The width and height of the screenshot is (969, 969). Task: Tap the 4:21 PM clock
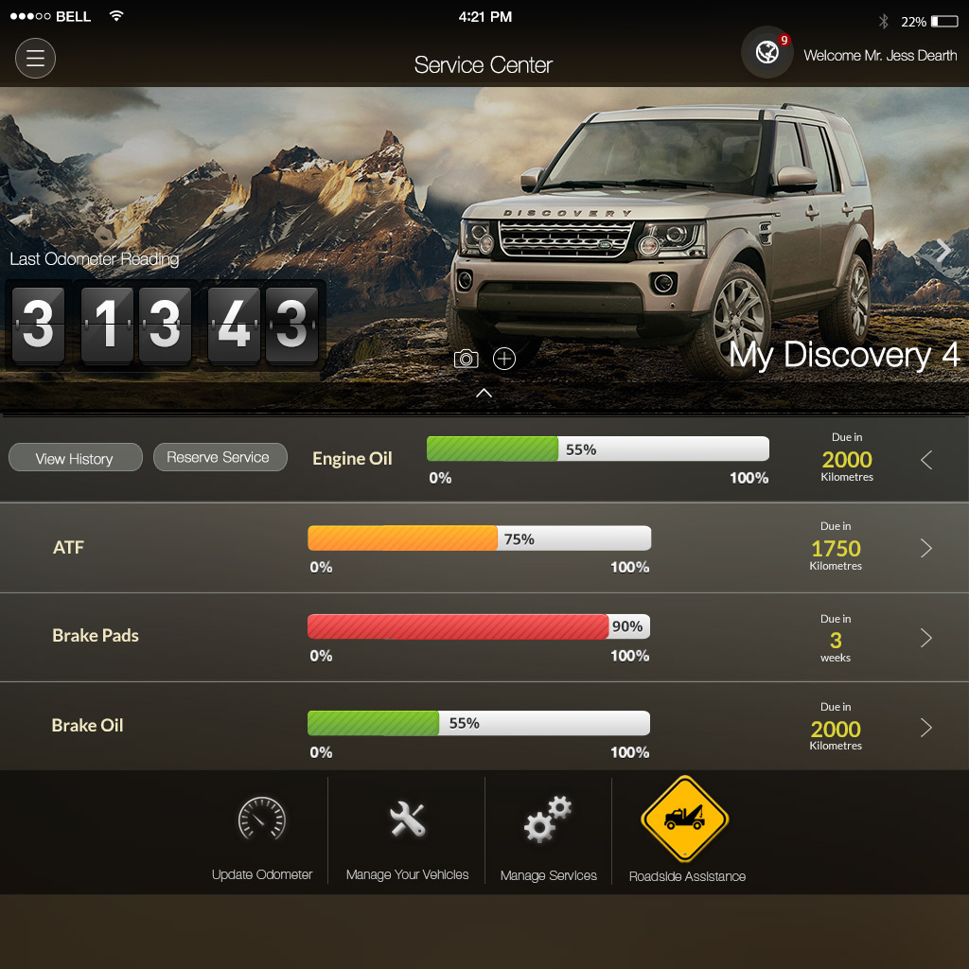point(485,17)
